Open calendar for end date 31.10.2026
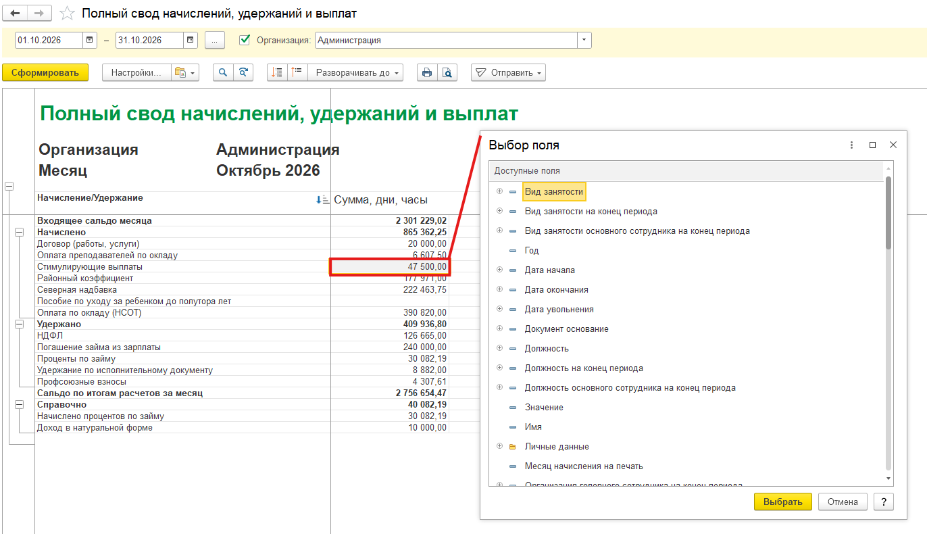The image size is (927, 534). [191, 40]
